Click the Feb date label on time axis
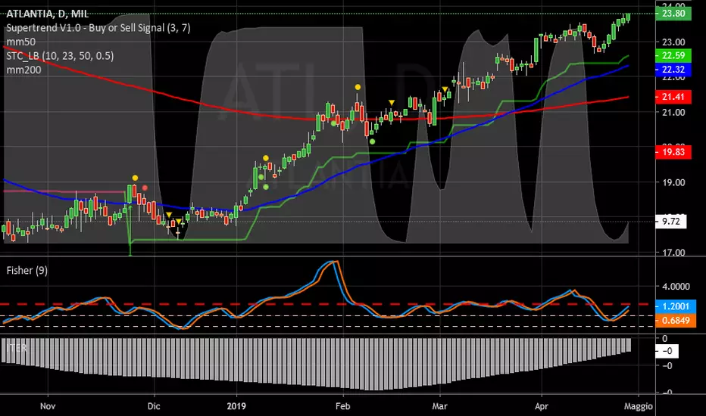706x416 pixels. [x=342, y=406]
